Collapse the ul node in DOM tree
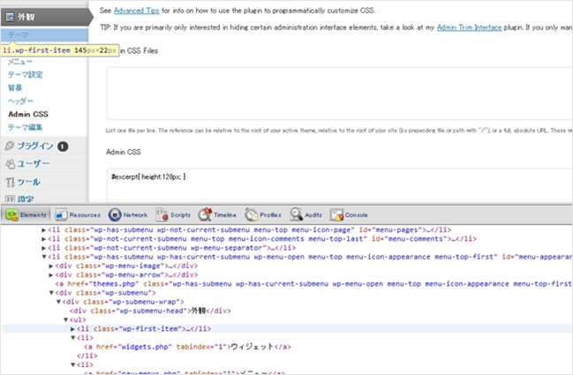This screenshot has height=375, width=573. point(65,320)
